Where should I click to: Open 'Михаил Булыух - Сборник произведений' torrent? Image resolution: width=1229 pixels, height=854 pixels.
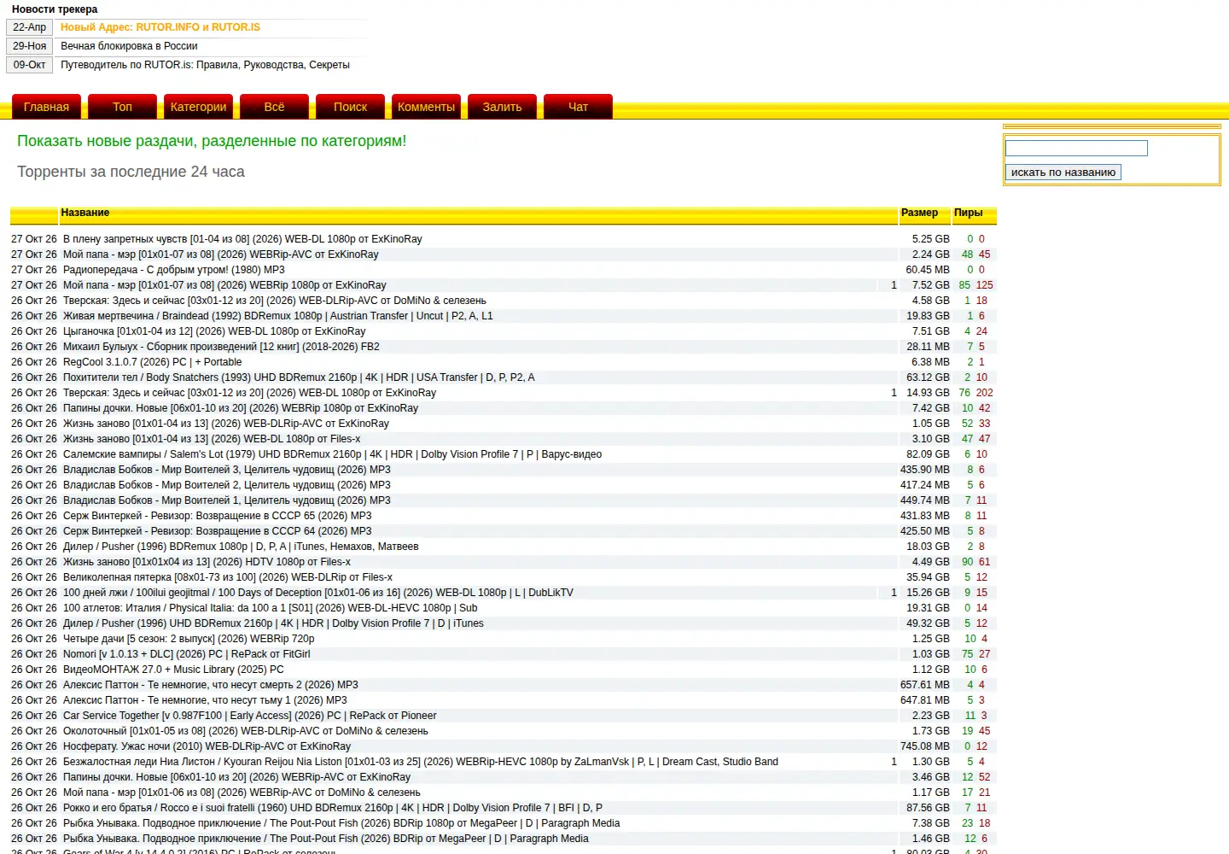click(x=221, y=347)
